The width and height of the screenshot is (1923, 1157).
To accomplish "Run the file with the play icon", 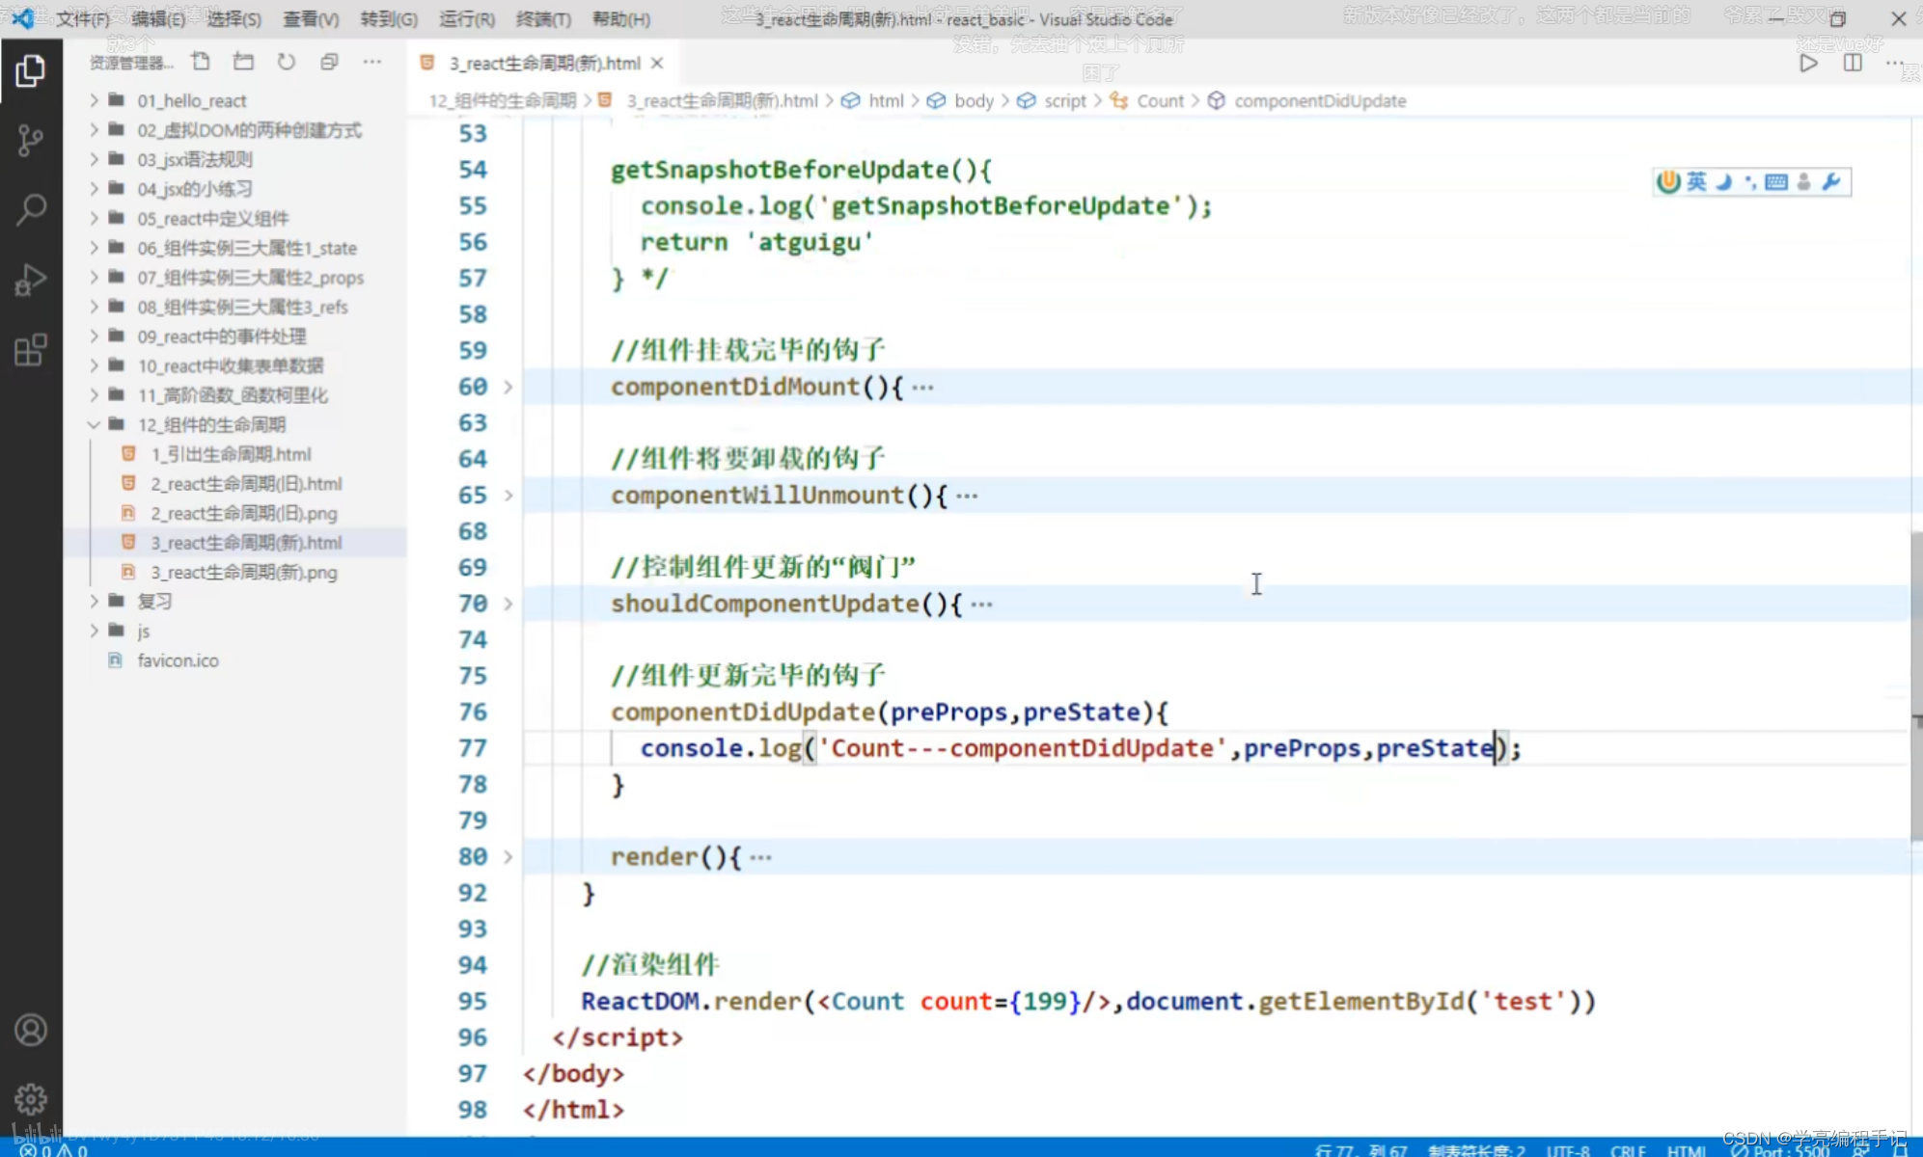I will (x=1809, y=63).
